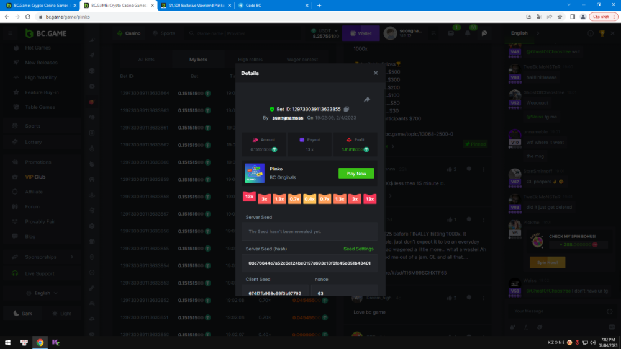
Task: Switch to Dark theme
Action: point(23,313)
